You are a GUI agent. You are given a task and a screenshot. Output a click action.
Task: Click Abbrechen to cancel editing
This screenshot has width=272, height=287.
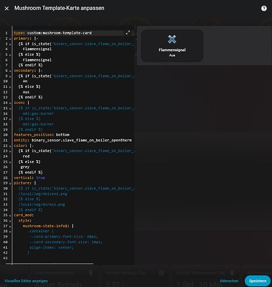pos(229,281)
